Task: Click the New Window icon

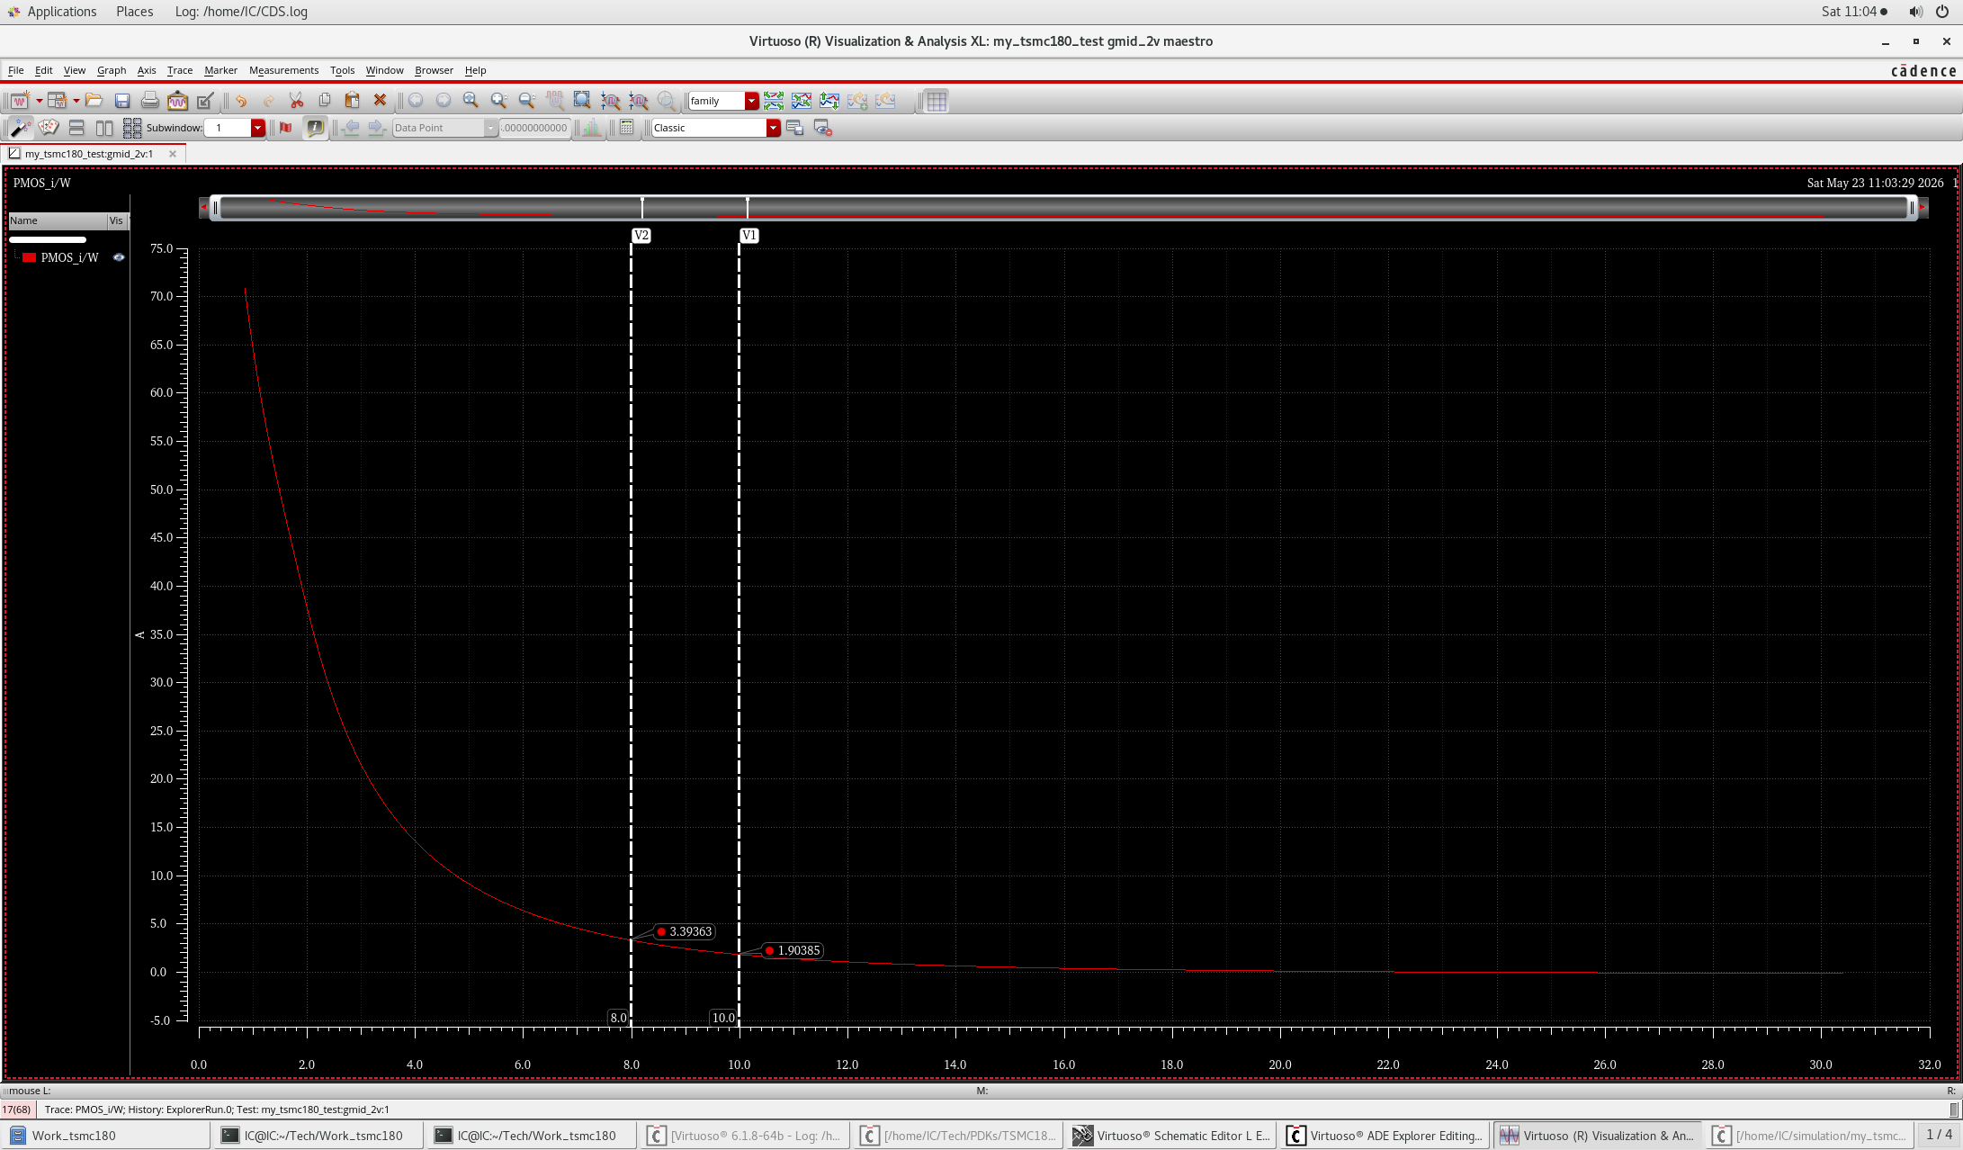Action: click(19, 101)
